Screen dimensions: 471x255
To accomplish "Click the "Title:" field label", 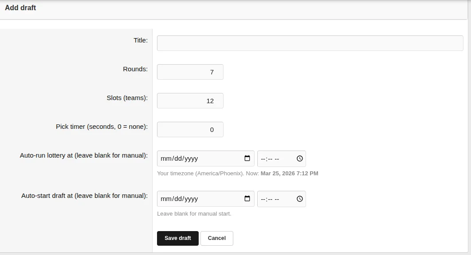I will [x=140, y=40].
